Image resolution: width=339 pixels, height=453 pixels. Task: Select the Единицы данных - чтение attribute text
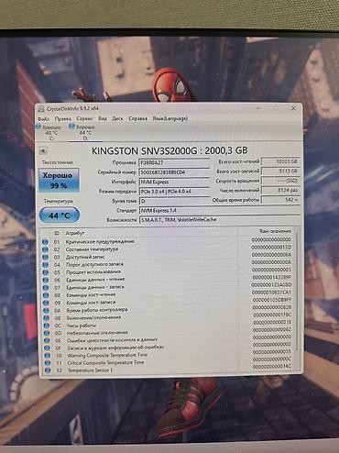pos(95,280)
